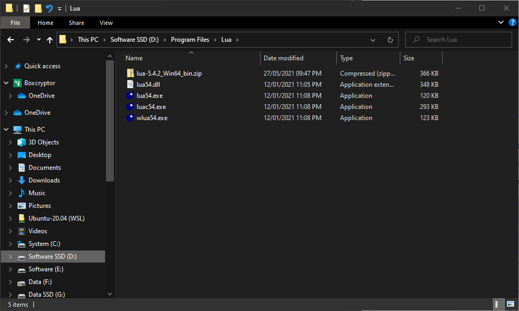Open the File menu

pyautogui.click(x=15, y=23)
